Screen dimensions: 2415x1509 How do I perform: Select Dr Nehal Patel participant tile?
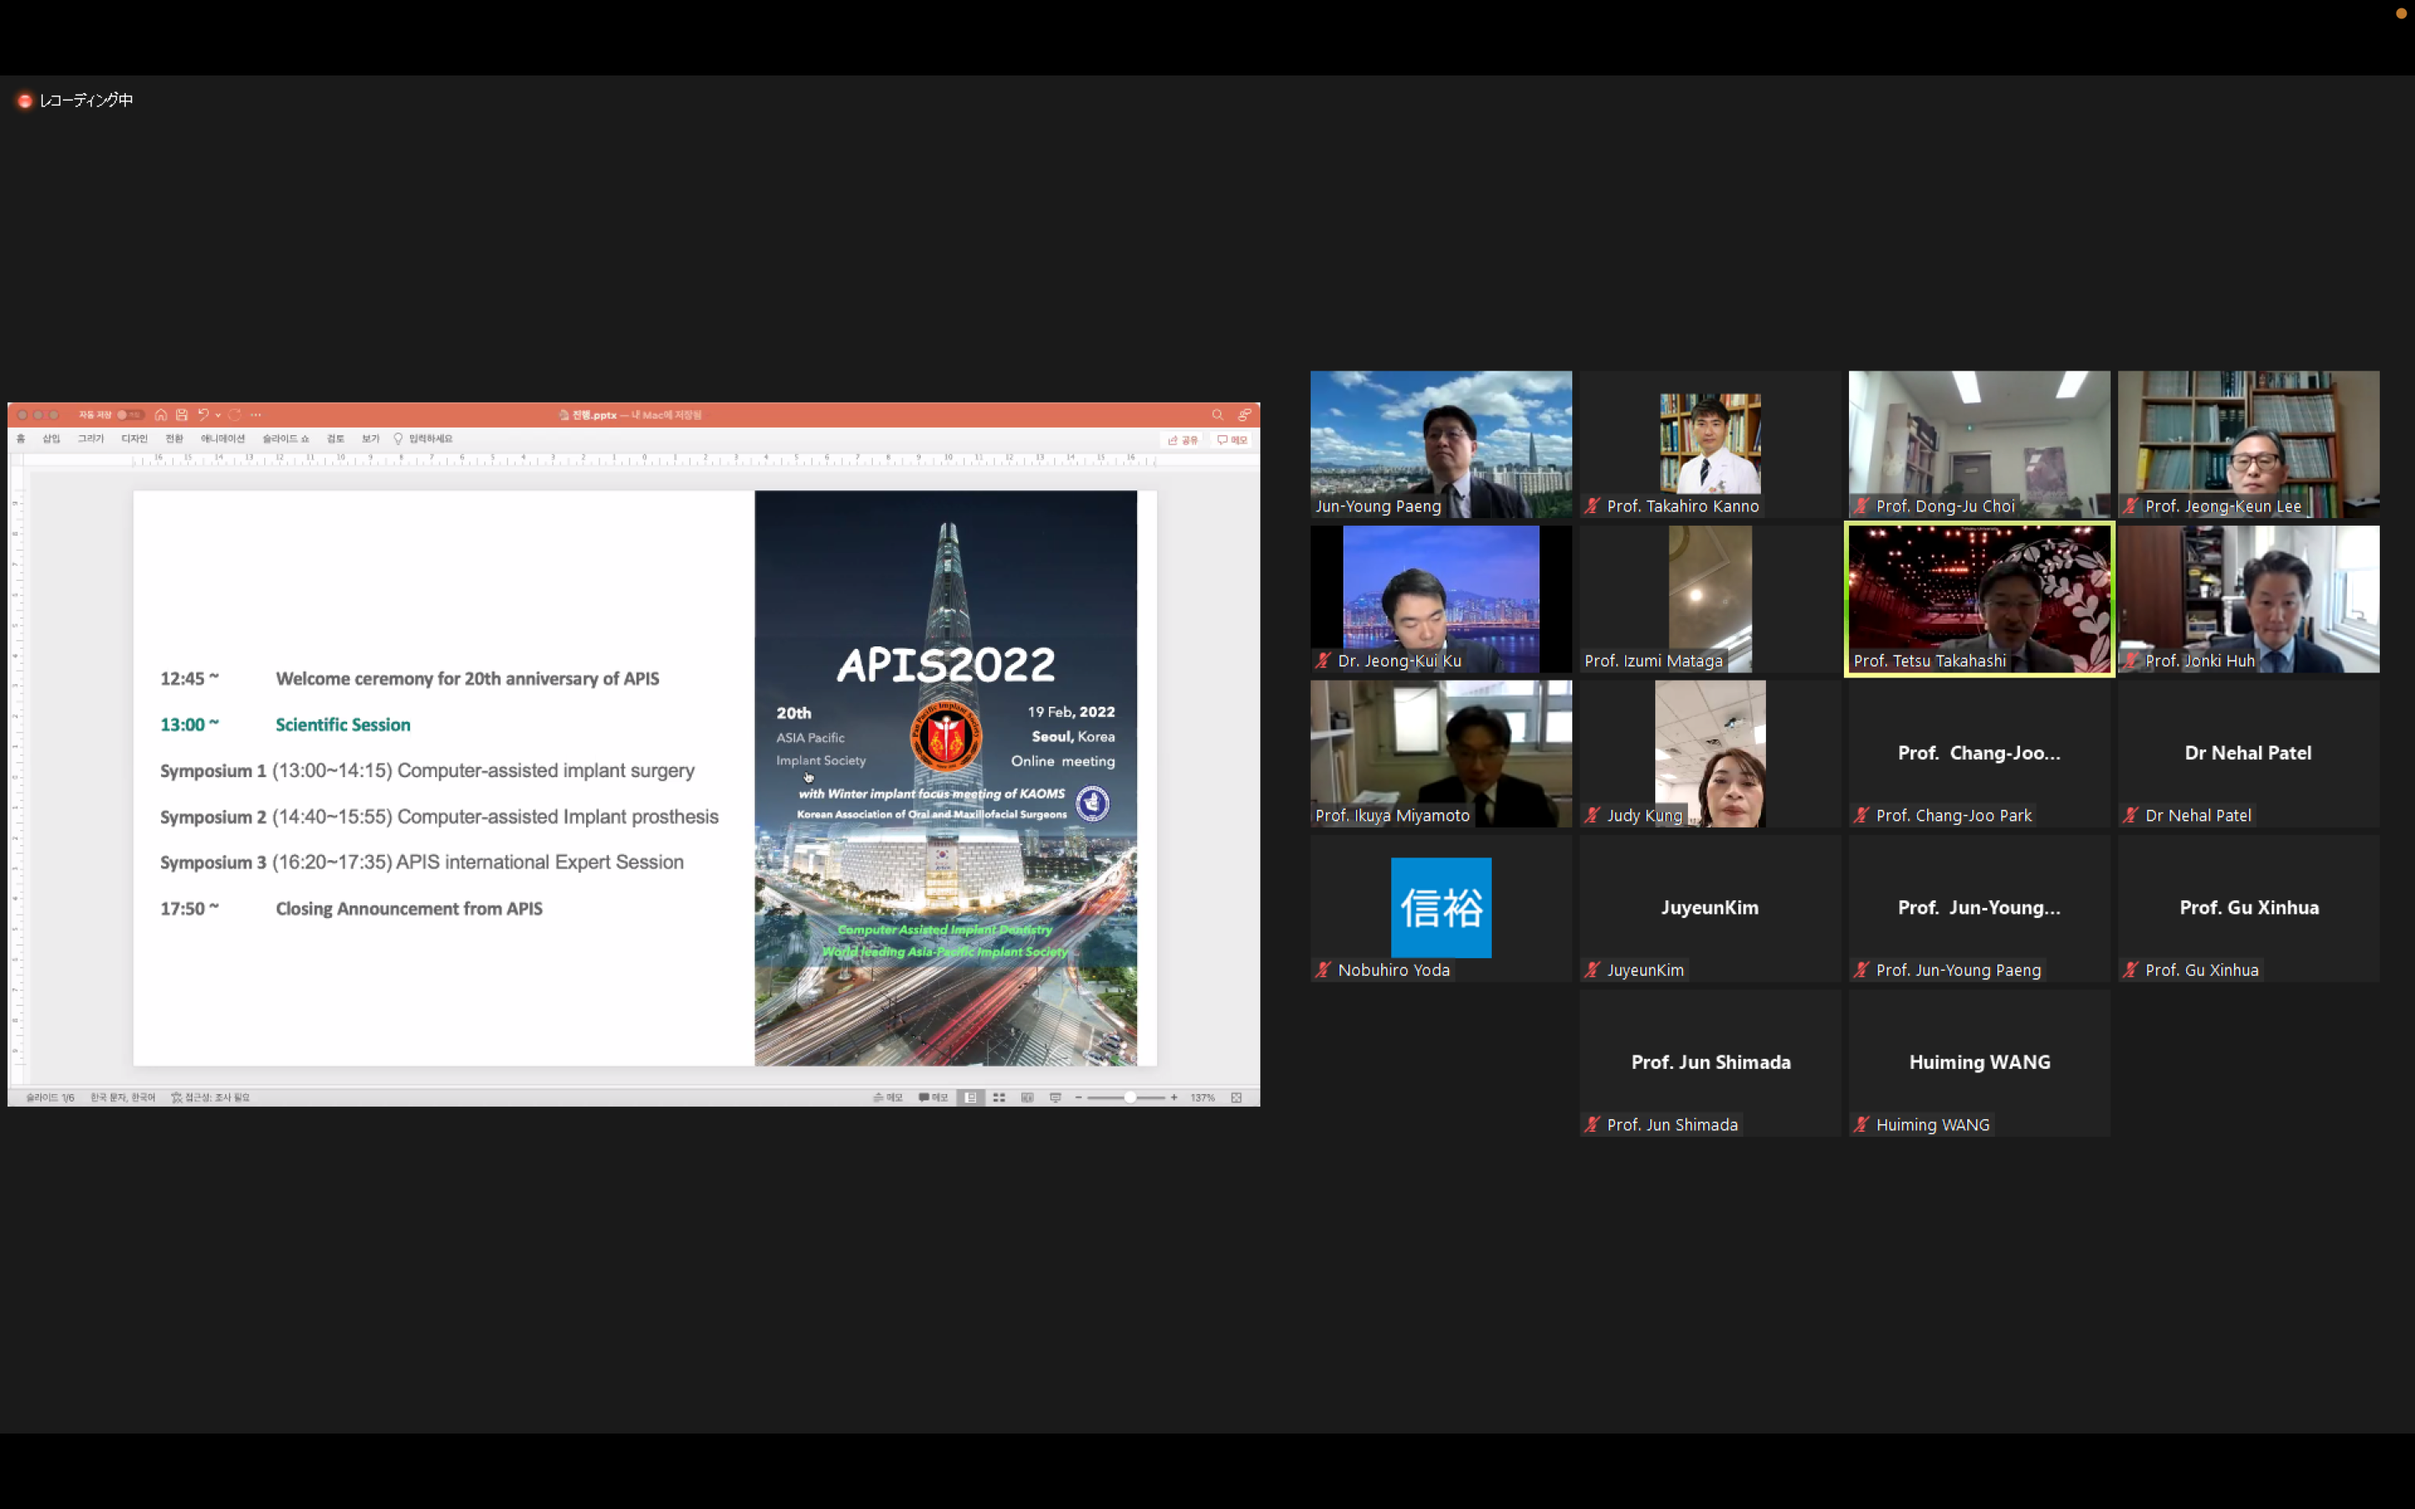2248,754
